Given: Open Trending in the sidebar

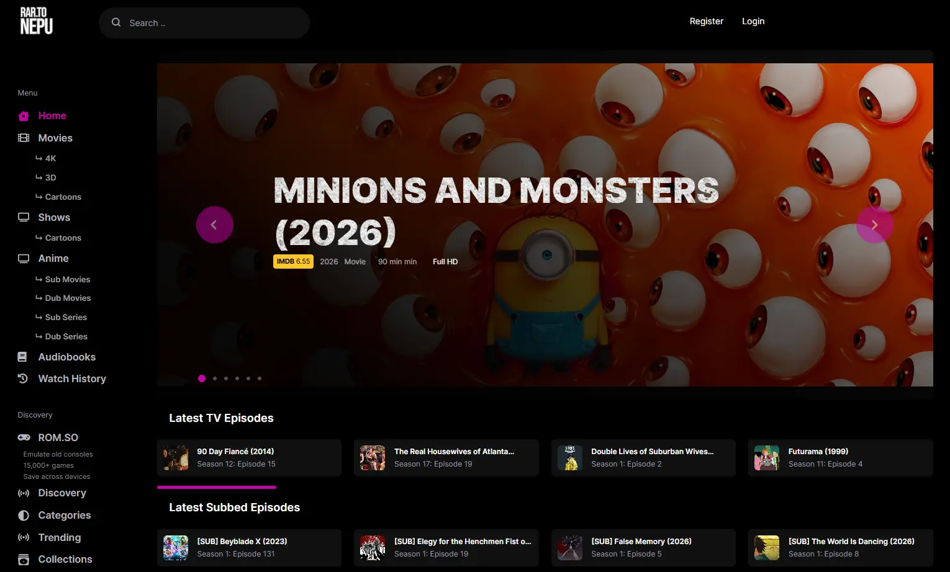Looking at the screenshot, I should (x=60, y=538).
